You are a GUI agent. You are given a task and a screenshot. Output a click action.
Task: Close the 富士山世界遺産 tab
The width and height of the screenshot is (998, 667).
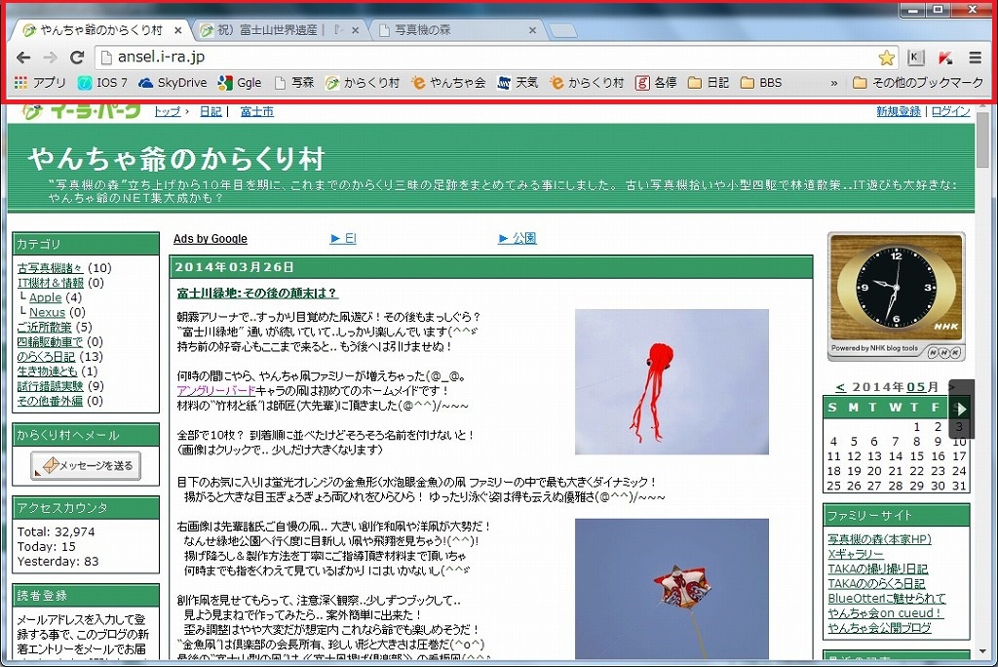click(355, 30)
